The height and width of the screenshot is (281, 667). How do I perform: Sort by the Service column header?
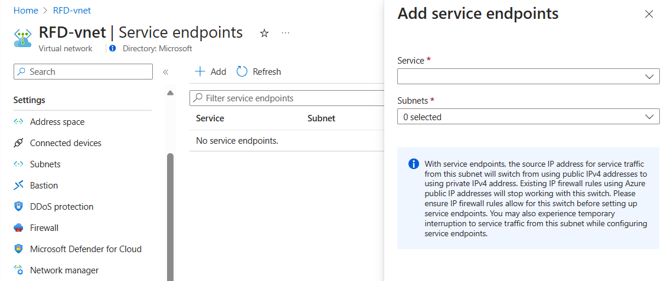coord(210,118)
